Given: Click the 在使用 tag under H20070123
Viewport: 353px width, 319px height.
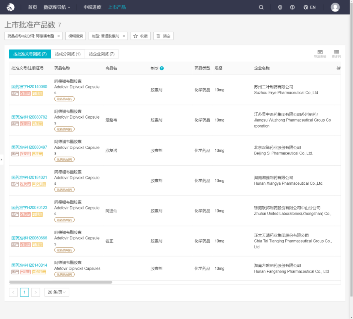Looking at the screenshot, I should pyautogui.click(x=25, y=214).
